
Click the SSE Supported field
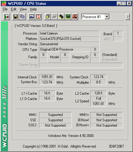point(55,120)
